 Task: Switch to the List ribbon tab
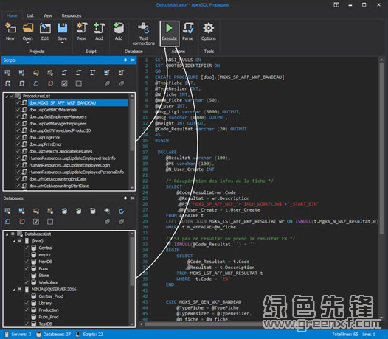click(x=30, y=15)
